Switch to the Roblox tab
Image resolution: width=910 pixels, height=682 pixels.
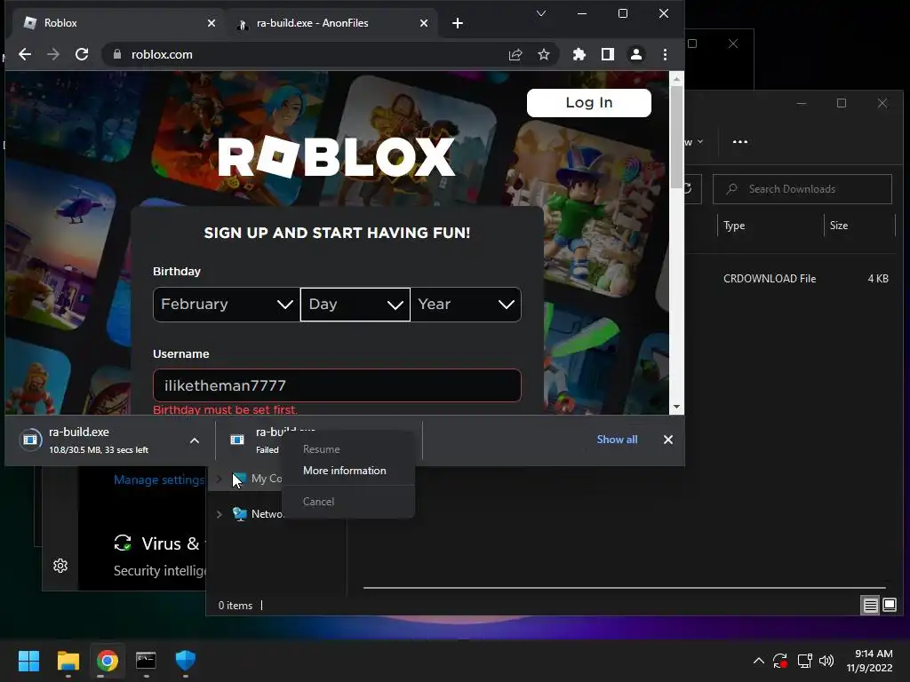[x=116, y=23]
